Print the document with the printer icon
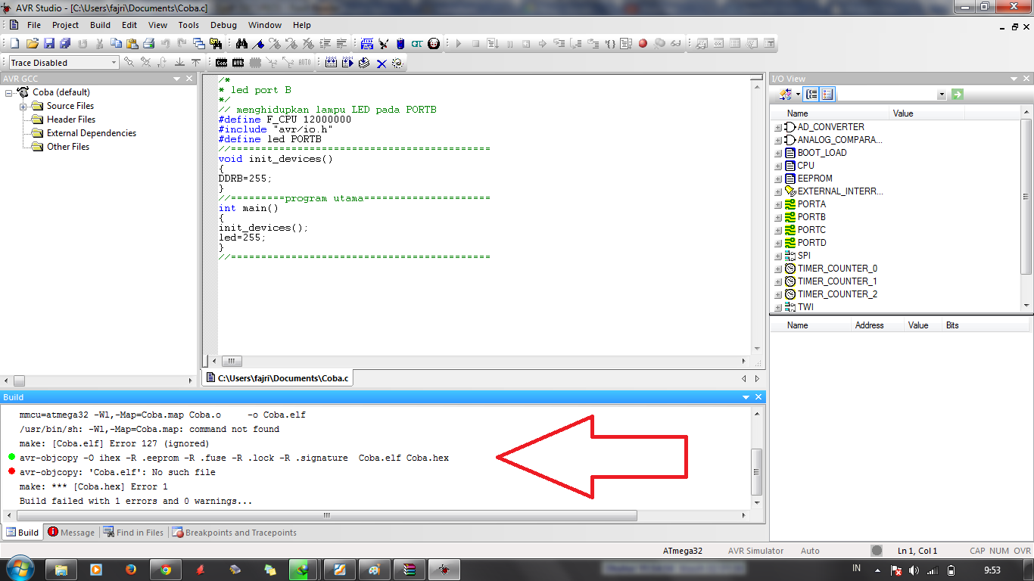Viewport: 1034px width, 581px height. [x=148, y=43]
